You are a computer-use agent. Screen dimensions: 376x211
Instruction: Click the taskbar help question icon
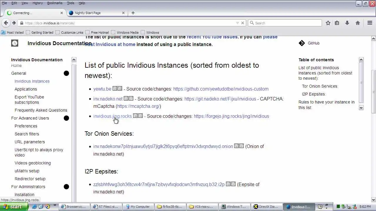pyautogui.click(x=320, y=207)
